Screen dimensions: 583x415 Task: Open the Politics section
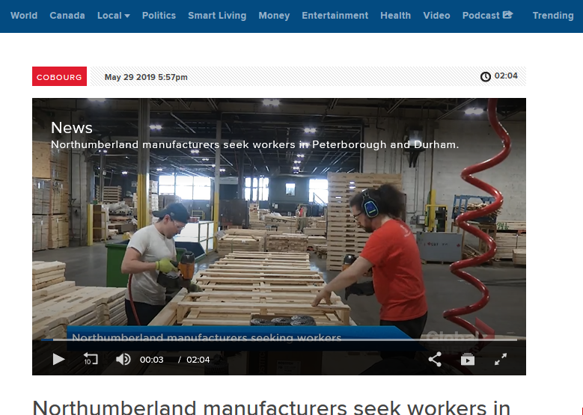tap(159, 16)
